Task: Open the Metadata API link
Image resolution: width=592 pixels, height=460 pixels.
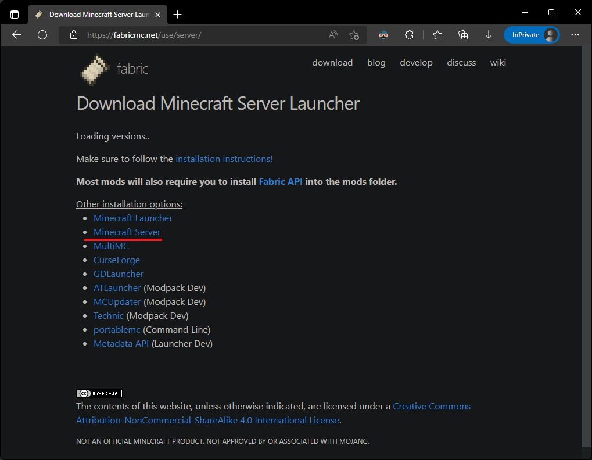Action: pyautogui.click(x=121, y=344)
